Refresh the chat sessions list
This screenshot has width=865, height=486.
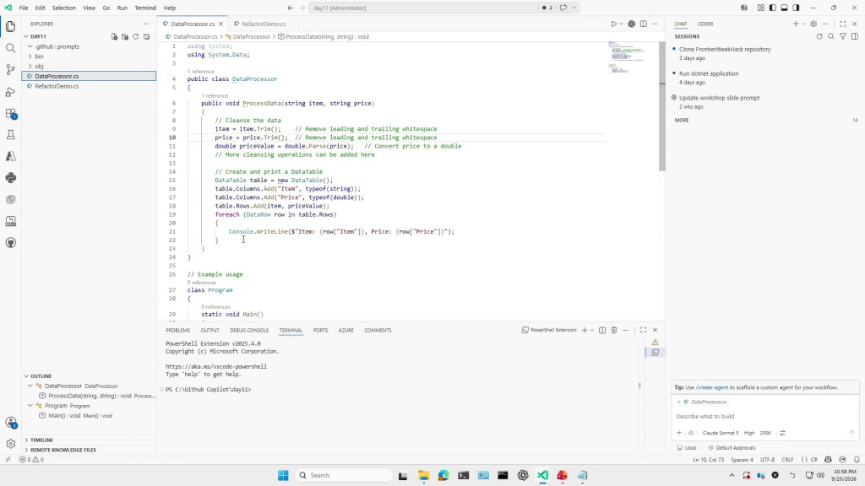tap(819, 36)
